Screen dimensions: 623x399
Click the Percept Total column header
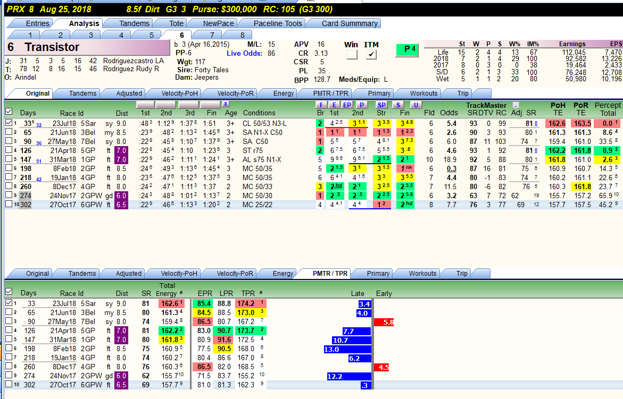(608, 109)
